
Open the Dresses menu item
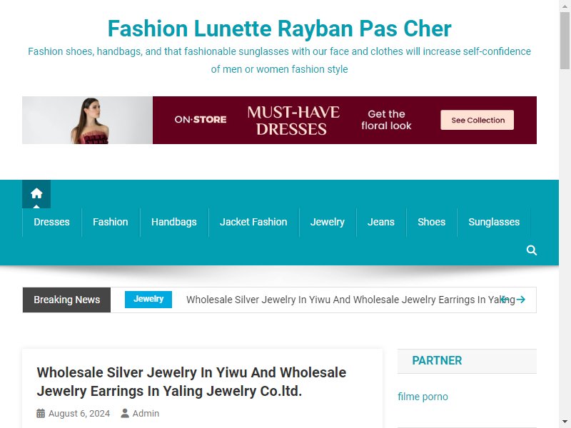(51, 222)
